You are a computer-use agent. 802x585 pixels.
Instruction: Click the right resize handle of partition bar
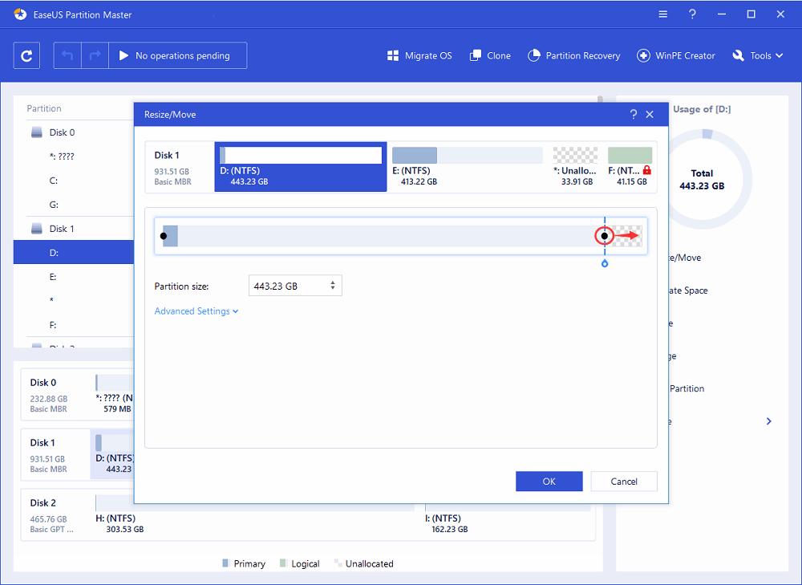click(605, 236)
